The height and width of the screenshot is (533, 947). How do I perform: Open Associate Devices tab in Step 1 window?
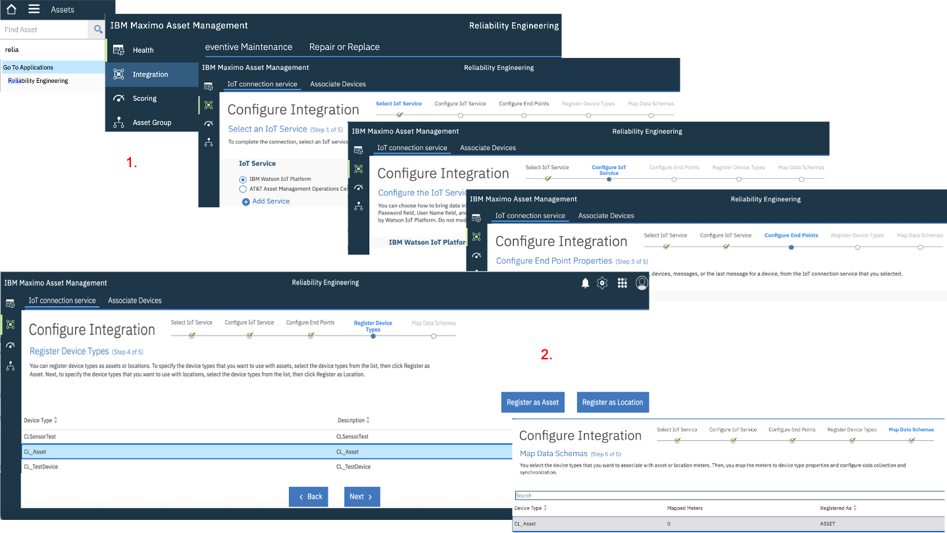pos(338,84)
